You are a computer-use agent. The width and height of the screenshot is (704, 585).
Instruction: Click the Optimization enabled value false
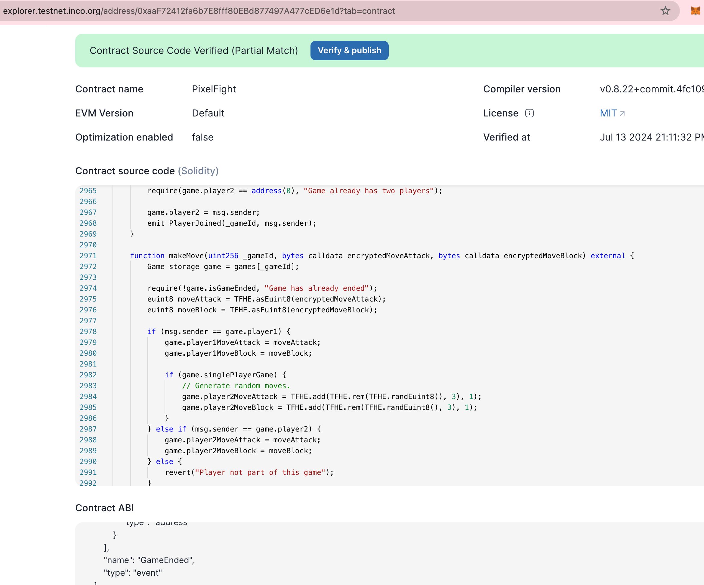click(x=202, y=138)
